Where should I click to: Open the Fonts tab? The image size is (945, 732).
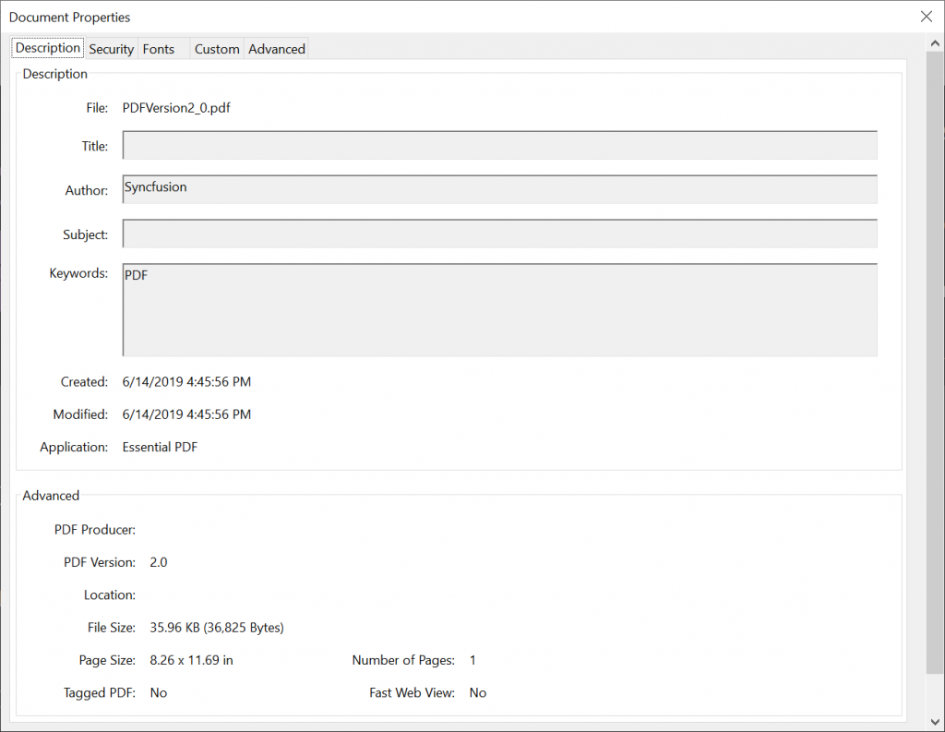pyautogui.click(x=158, y=49)
